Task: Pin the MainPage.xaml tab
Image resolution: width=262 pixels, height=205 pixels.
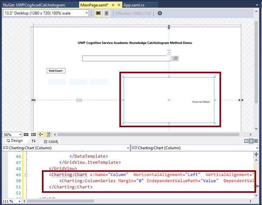Action: click(x=113, y=5)
